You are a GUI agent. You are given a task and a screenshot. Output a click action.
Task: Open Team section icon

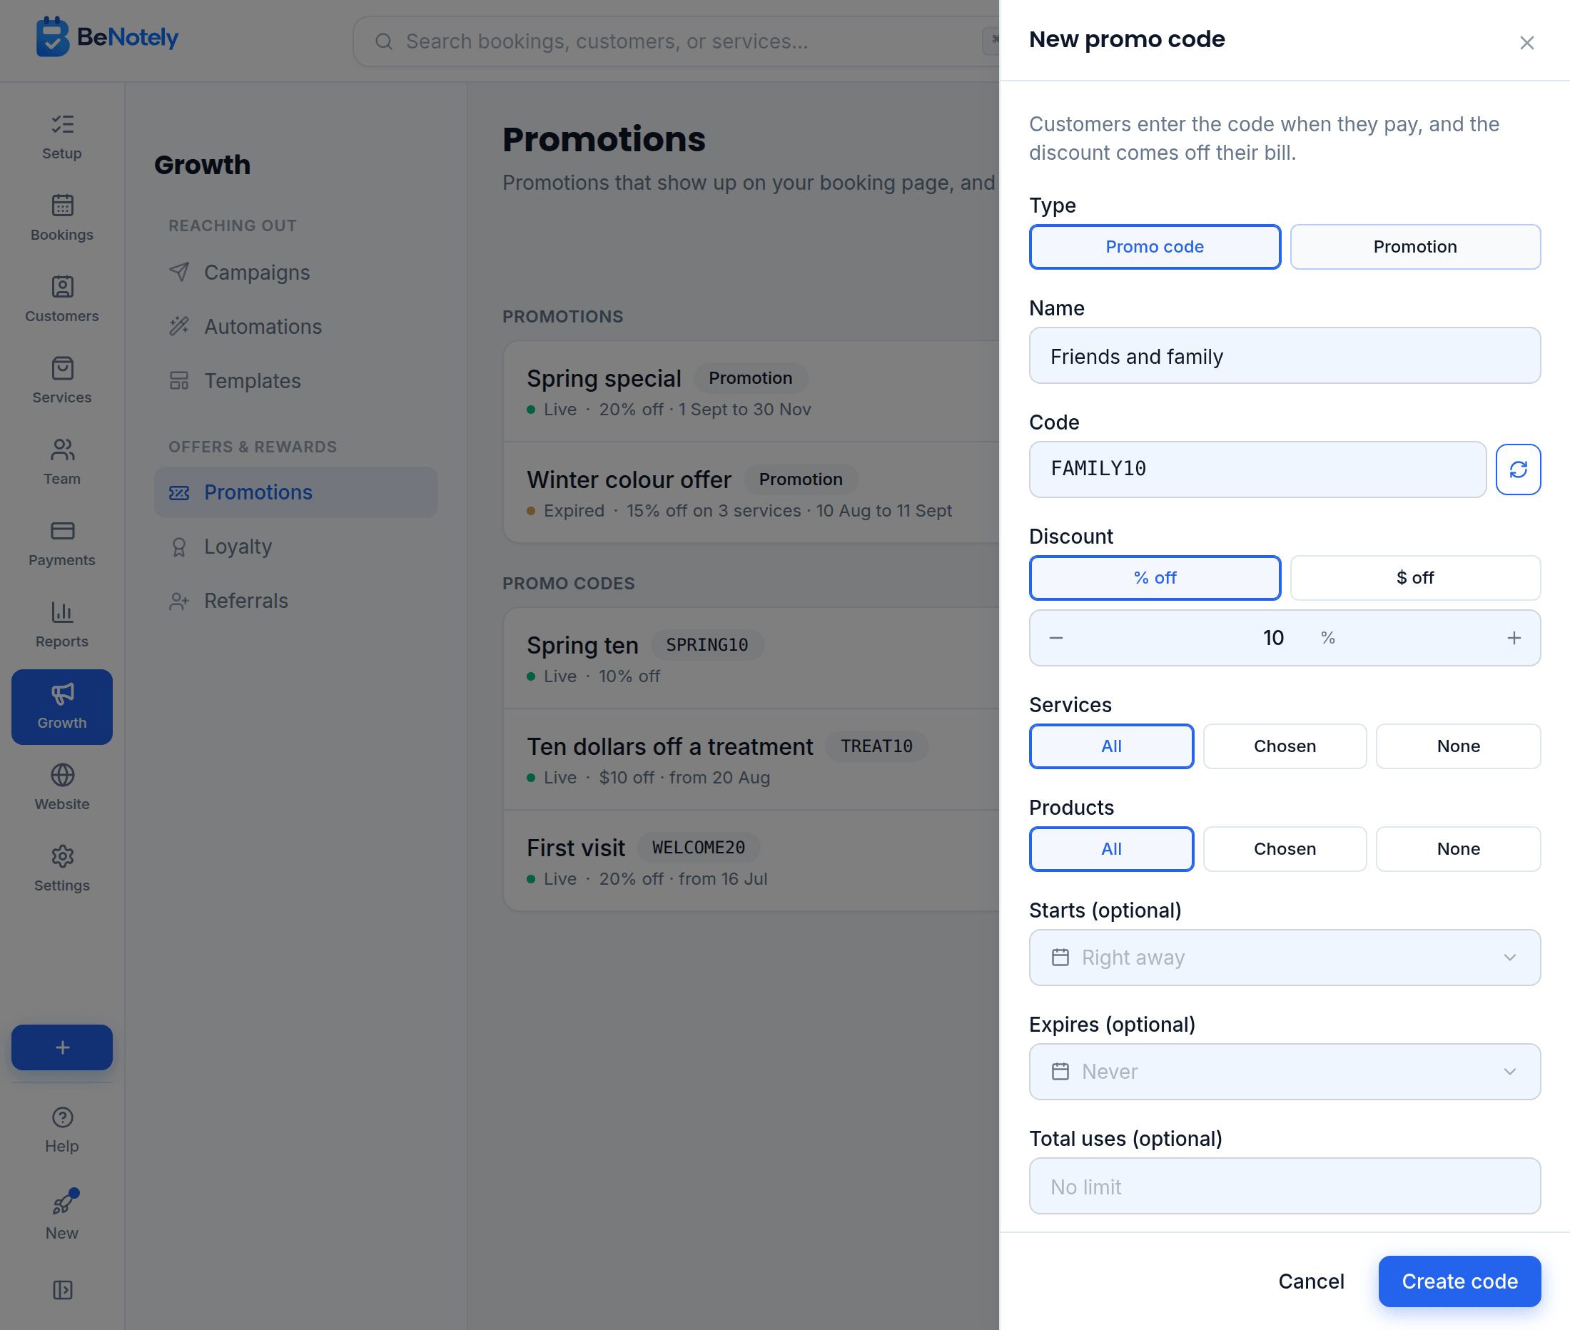(x=62, y=450)
